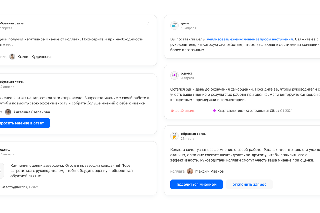The width and height of the screenshot is (320, 213).
Task: Click the goals flag icon
Action: (174, 26)
